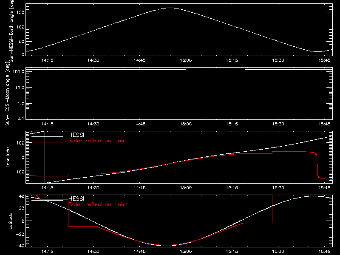Click 15:45 time label under Longitude plot
This screenshot has height=255, width=340.
[324, 187]
